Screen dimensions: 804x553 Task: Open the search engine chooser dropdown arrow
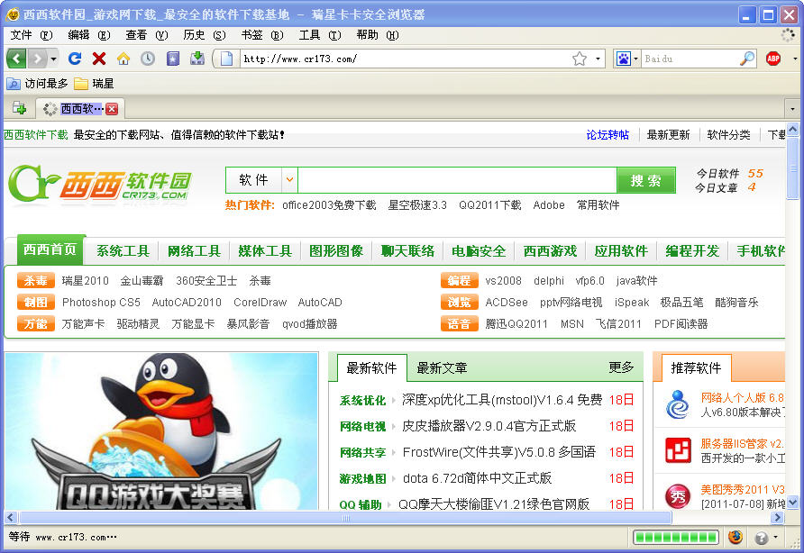pos(635,59)
